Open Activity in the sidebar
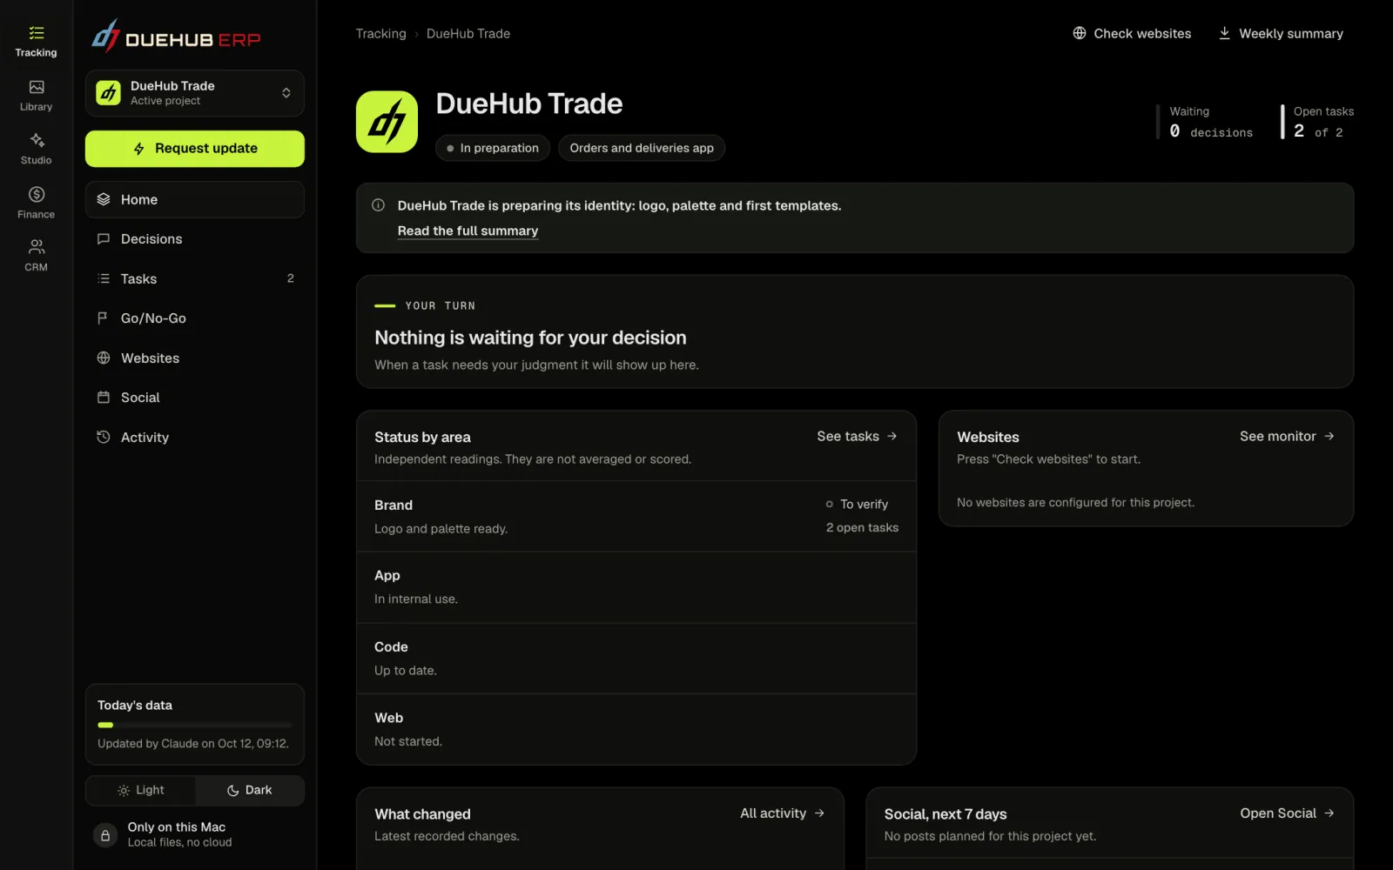 point(195,438)
